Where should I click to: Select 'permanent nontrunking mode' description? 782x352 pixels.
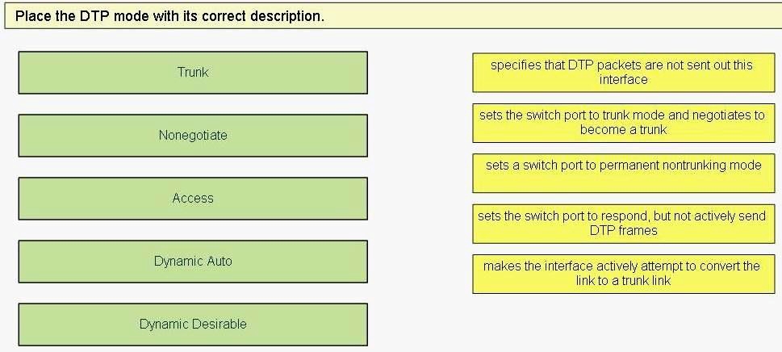tap(623, 173)
